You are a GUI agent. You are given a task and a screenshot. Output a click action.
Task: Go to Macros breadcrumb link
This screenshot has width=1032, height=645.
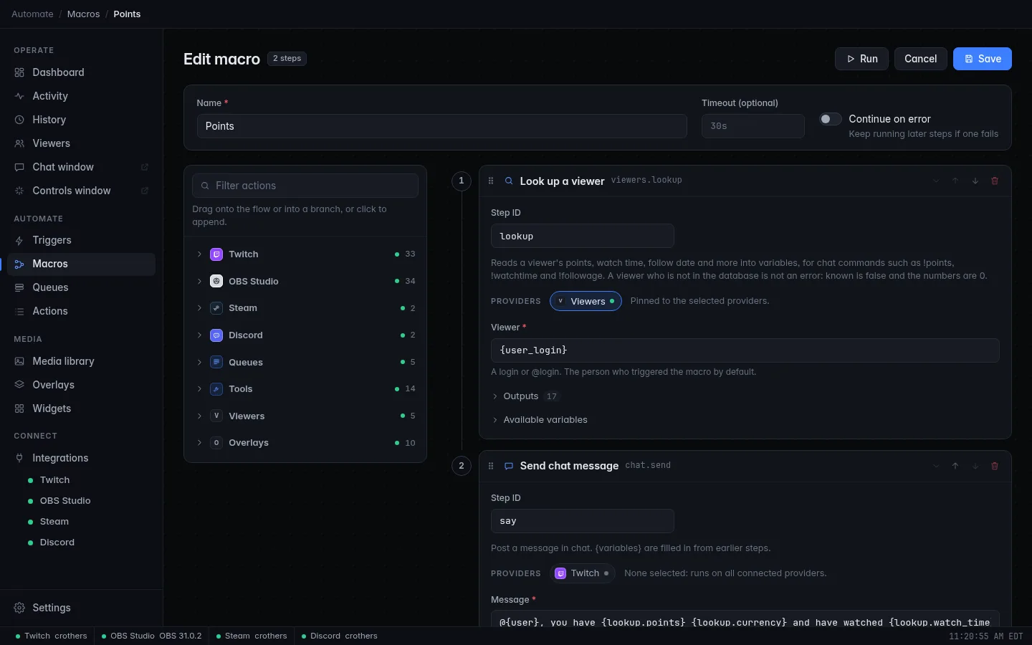(x=83, y=14)
